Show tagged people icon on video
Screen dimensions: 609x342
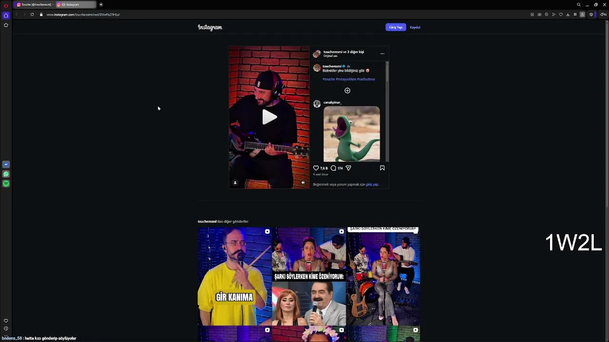(x=235, y=182)
